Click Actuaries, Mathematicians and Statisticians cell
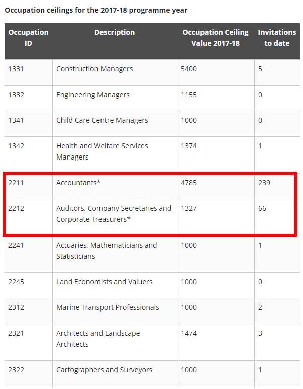Screen dimensions: 303x389 [107, 251]
